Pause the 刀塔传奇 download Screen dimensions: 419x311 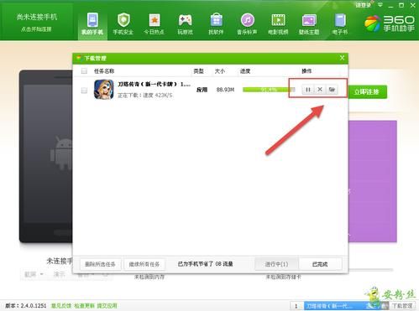308,90
